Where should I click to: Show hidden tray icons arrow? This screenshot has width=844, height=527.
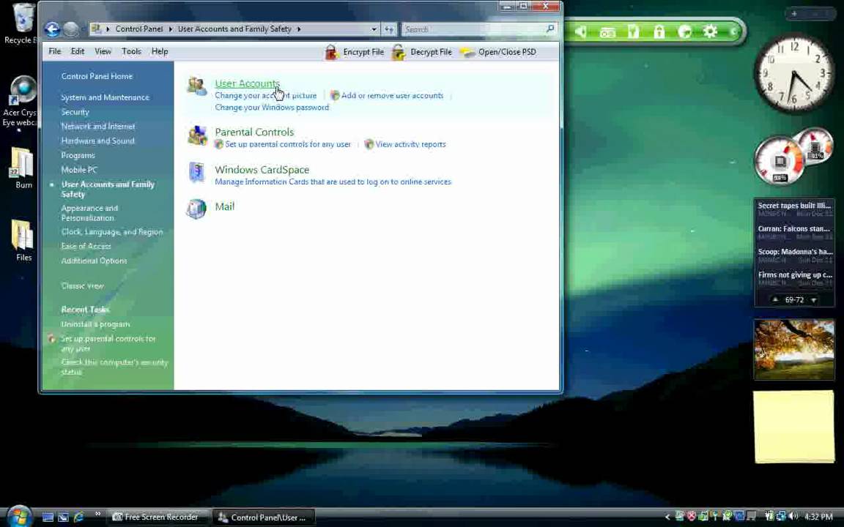(667, 517)
